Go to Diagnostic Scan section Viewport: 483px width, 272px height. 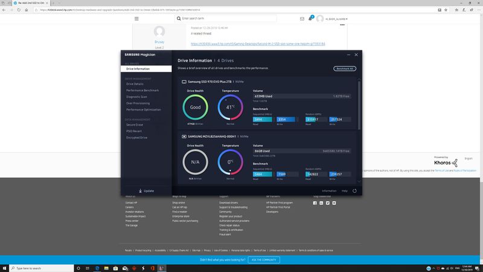click(138, 96)
